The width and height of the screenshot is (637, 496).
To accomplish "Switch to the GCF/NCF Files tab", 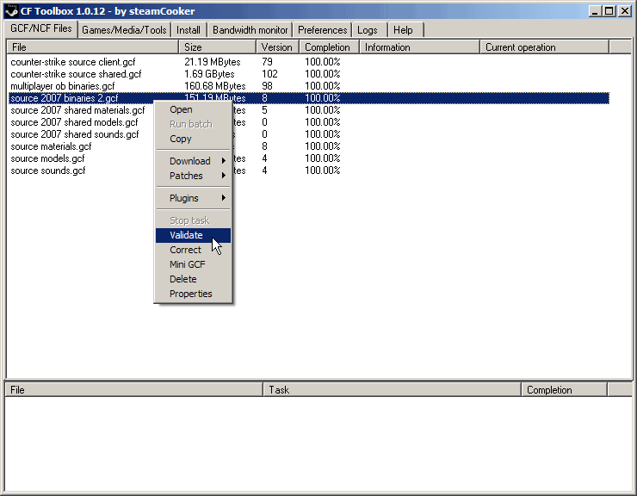I will click(x=41, y=29).
